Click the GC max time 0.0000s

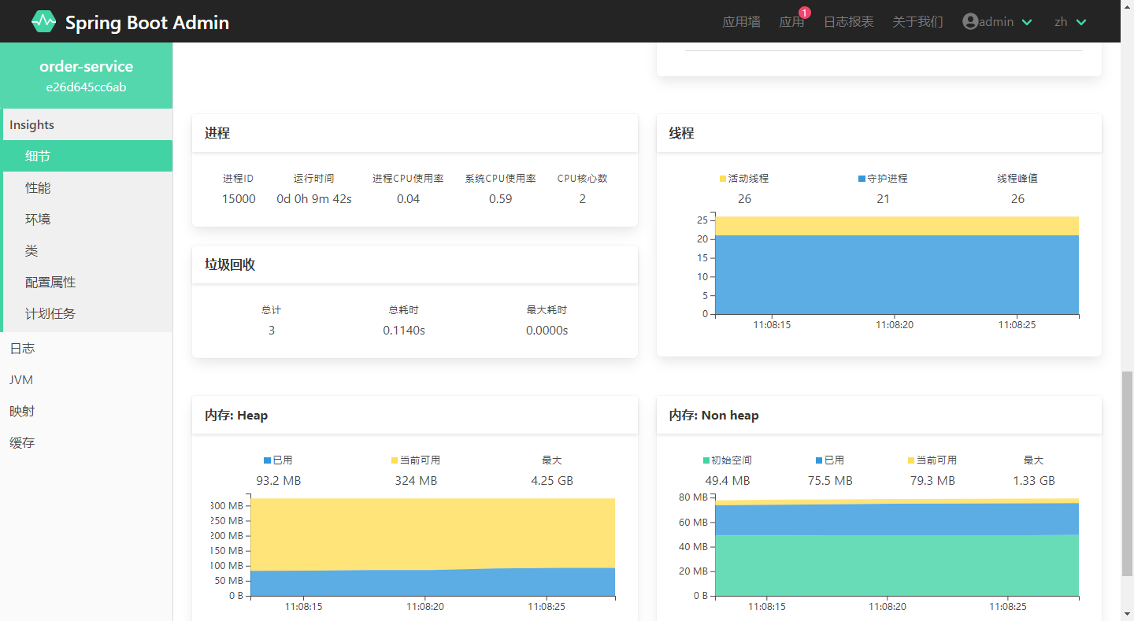point(547,331)
